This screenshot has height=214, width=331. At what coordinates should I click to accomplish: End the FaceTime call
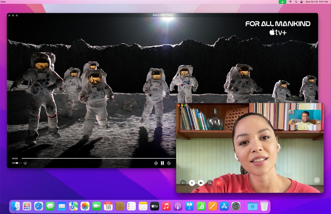[218, 183]
